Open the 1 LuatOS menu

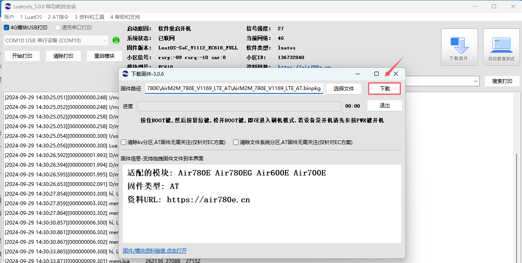coord(31,17)
